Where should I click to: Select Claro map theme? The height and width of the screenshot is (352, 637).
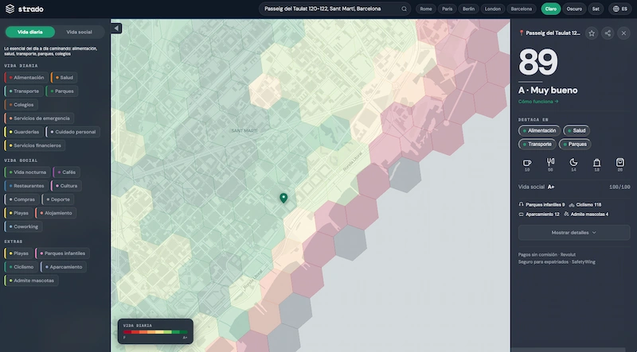point(551,9)
